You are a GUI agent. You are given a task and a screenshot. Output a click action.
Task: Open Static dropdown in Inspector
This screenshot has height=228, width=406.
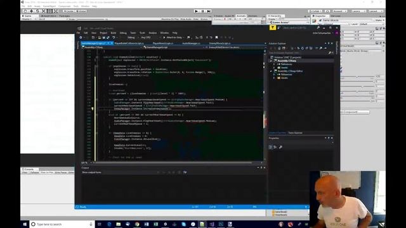(x=379, y=20)
